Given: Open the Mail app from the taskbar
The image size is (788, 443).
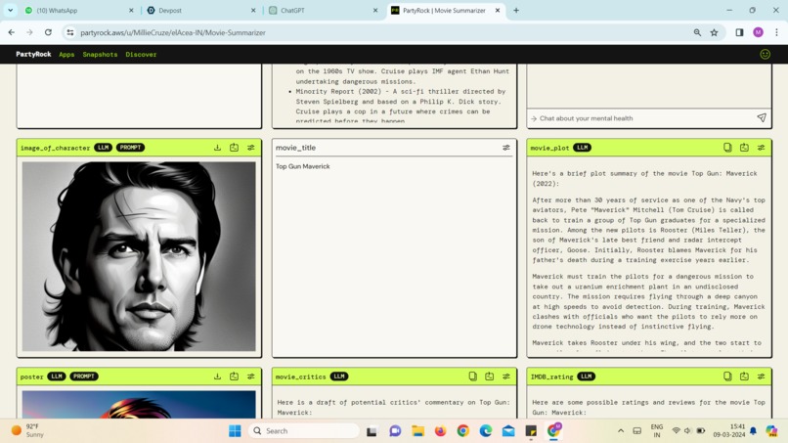Looking at the screenshot, I should point(508,431).
